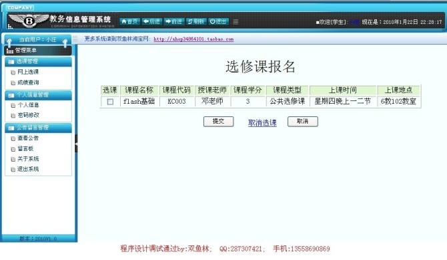This screenshot has height=260, width=447.
Task: Click the 刷新 refresh toolbar button
Action: click(x=196, y=21)
